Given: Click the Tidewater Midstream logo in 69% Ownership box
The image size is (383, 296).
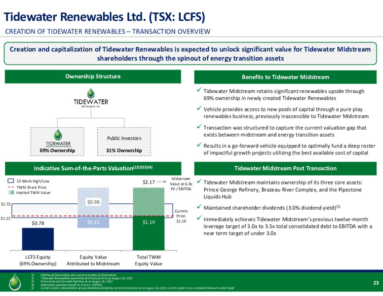Looking at the screenshot, I should tap(58, 138).
